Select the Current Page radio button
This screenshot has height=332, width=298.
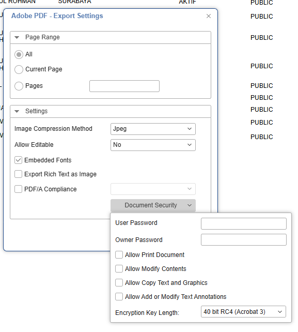(19, 69)
